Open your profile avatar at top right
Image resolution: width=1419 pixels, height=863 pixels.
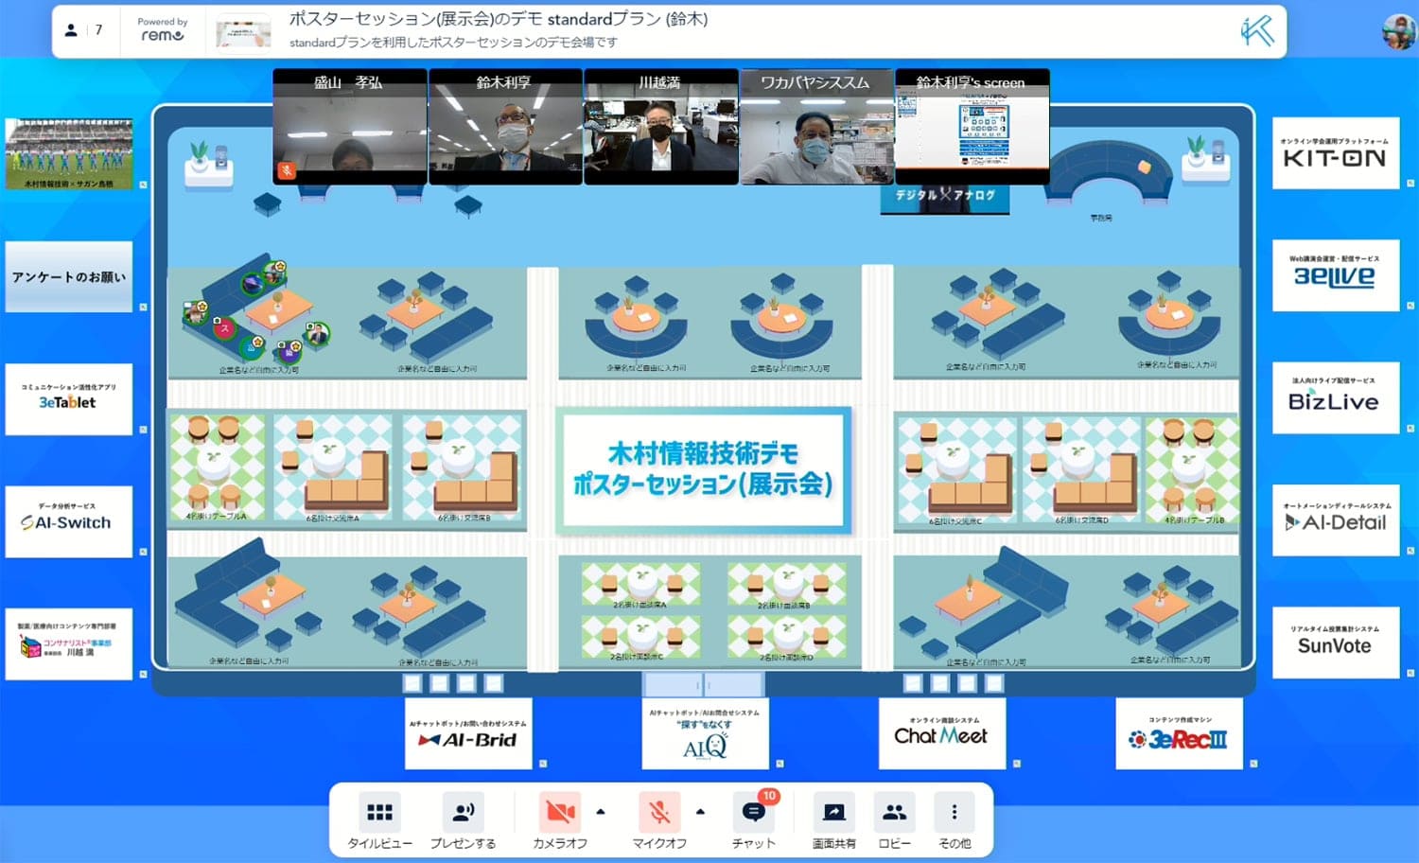[x=1399, y=31]
